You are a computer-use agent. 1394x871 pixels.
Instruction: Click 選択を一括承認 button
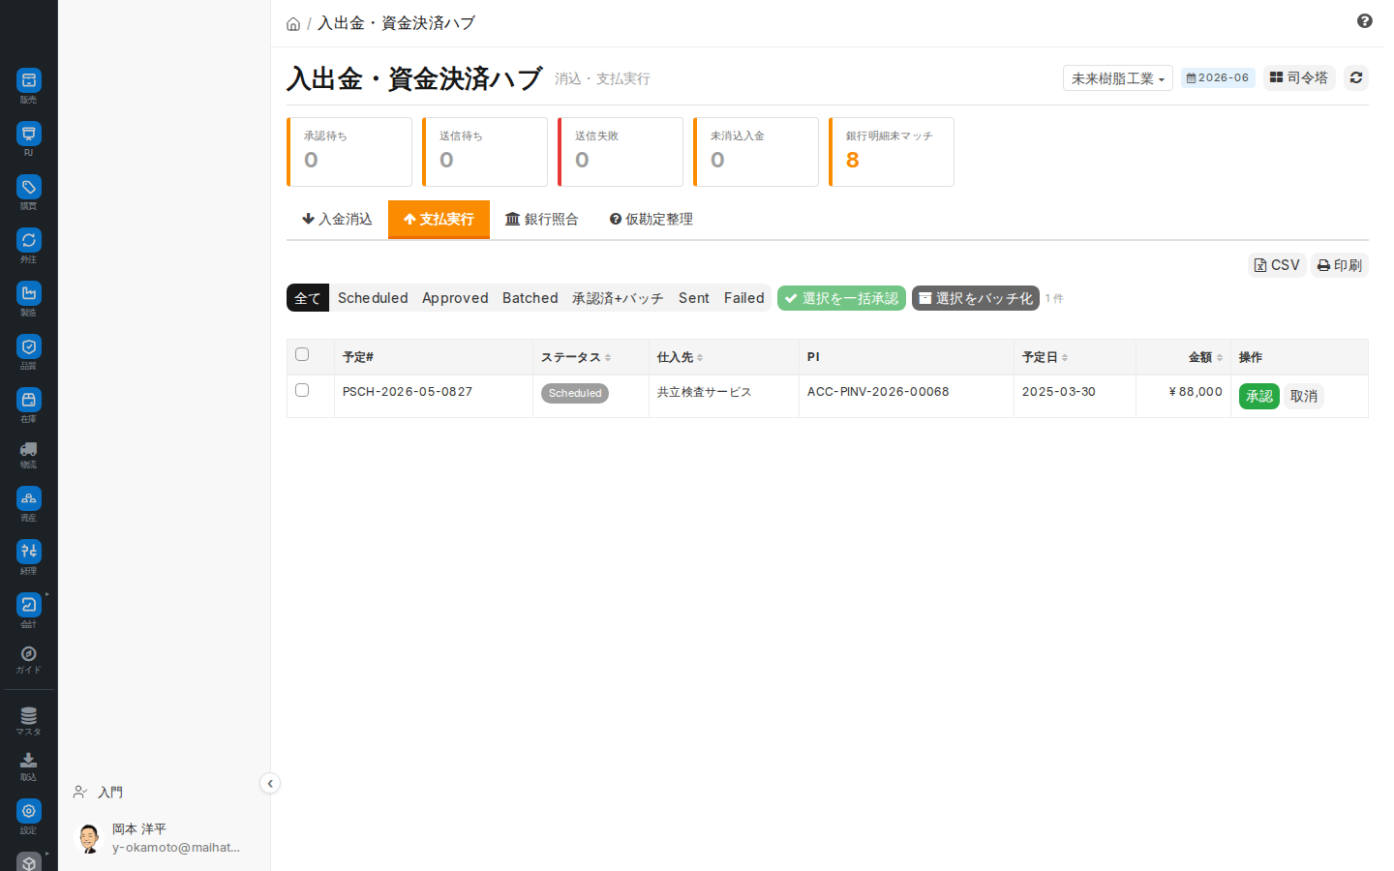click(x=841, y=298)
